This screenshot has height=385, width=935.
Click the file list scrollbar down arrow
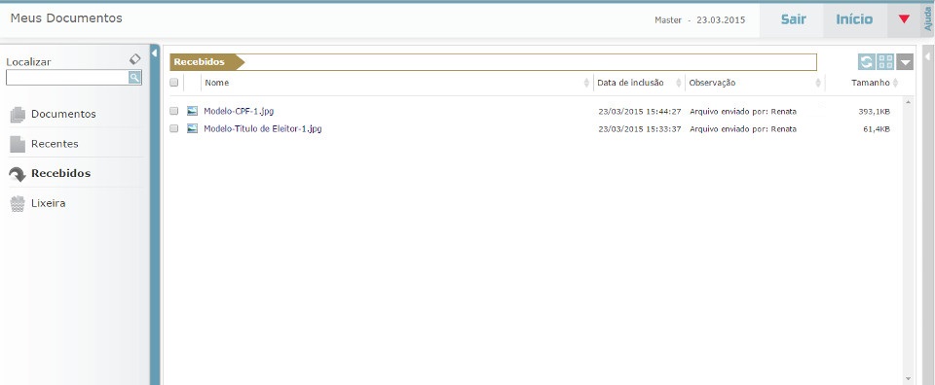[908, 378]
